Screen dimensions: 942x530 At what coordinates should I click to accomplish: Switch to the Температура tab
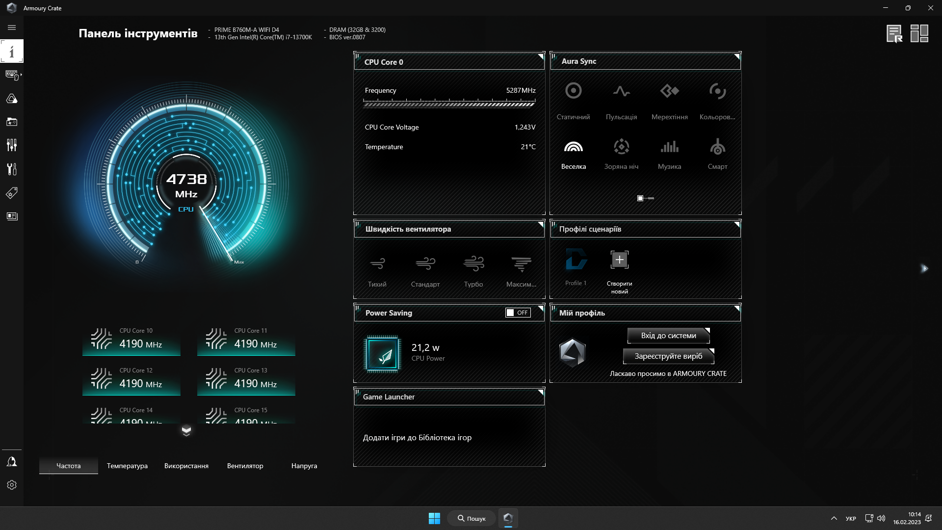point(127,466)
